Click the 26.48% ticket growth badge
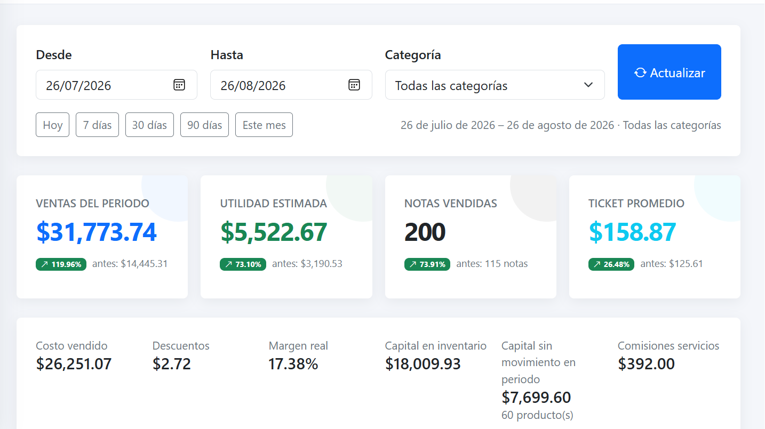The width and height of the screenshot is (765, 429). (x=611, y=264)
